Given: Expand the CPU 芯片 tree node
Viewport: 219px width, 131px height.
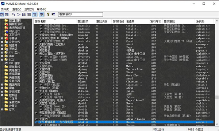Looking at the screenshot, I should 2,53.
